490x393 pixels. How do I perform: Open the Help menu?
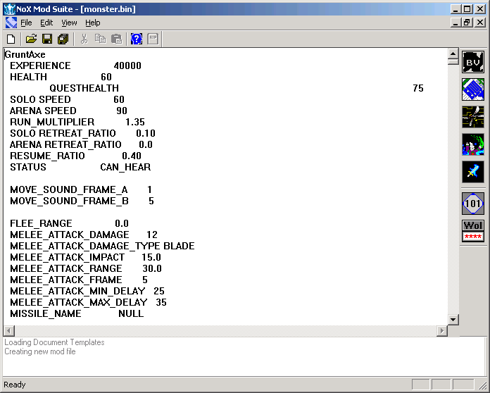coord(93,23)
